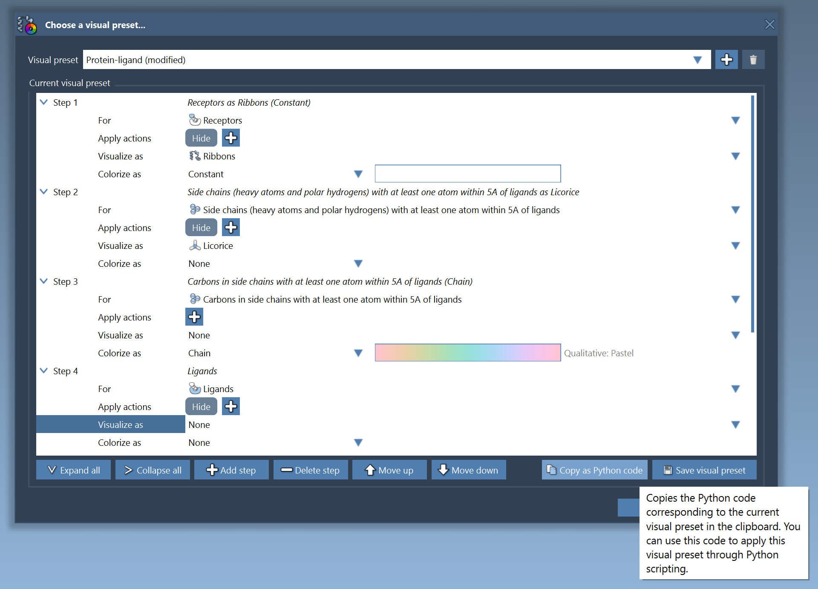Click the pastel Qualitative color gradient swatch
This screenshot has height=589, width=818.
(467, 352)
